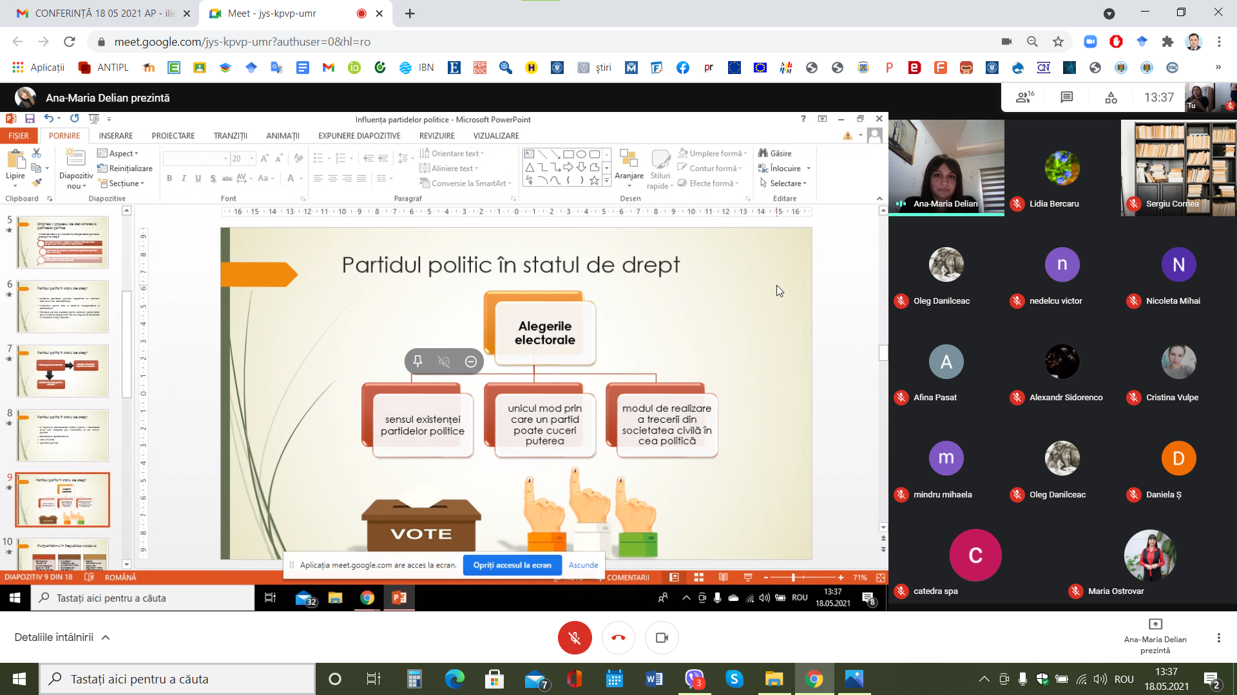The height and width of the screenshot is (695, 1237).
Task: Open Chrome three-dot menu
Action: [x=1219, y=42]
